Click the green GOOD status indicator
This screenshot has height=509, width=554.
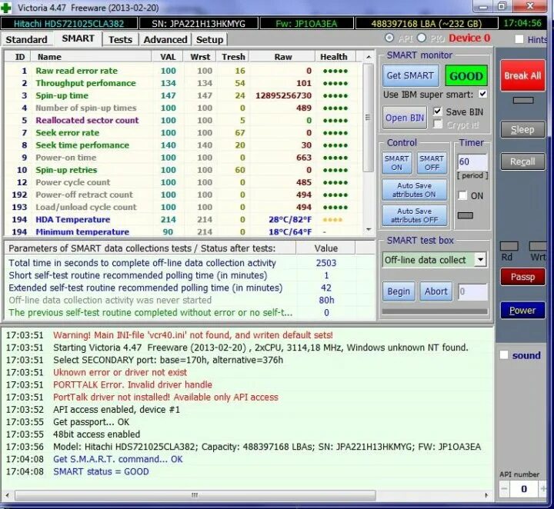click(x=466, y=76)
